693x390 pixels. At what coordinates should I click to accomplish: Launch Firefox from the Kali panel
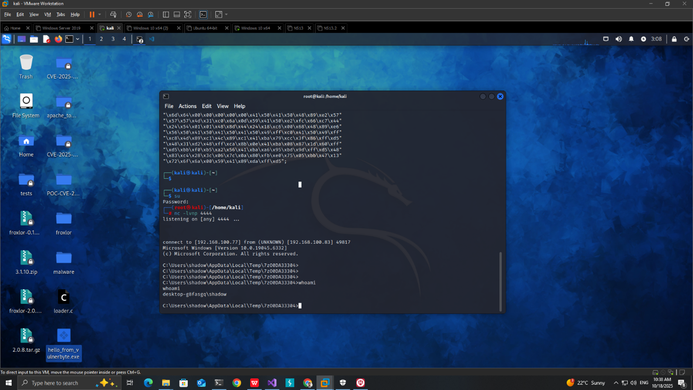(58, 39)
